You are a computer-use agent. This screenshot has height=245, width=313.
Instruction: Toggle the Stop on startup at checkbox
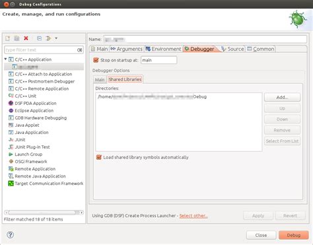click(96, 60)
